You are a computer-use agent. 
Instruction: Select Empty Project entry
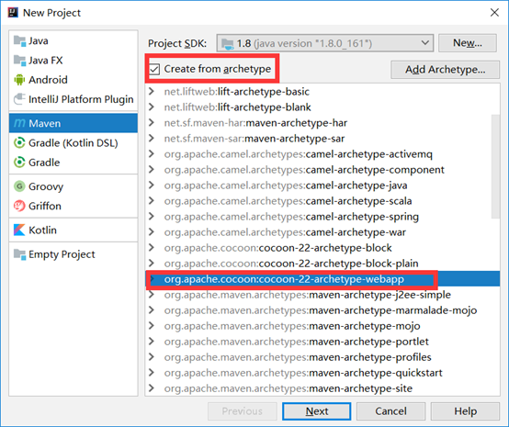74,254
